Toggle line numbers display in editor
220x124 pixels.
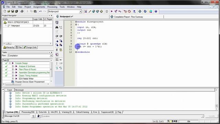(57, 60)
